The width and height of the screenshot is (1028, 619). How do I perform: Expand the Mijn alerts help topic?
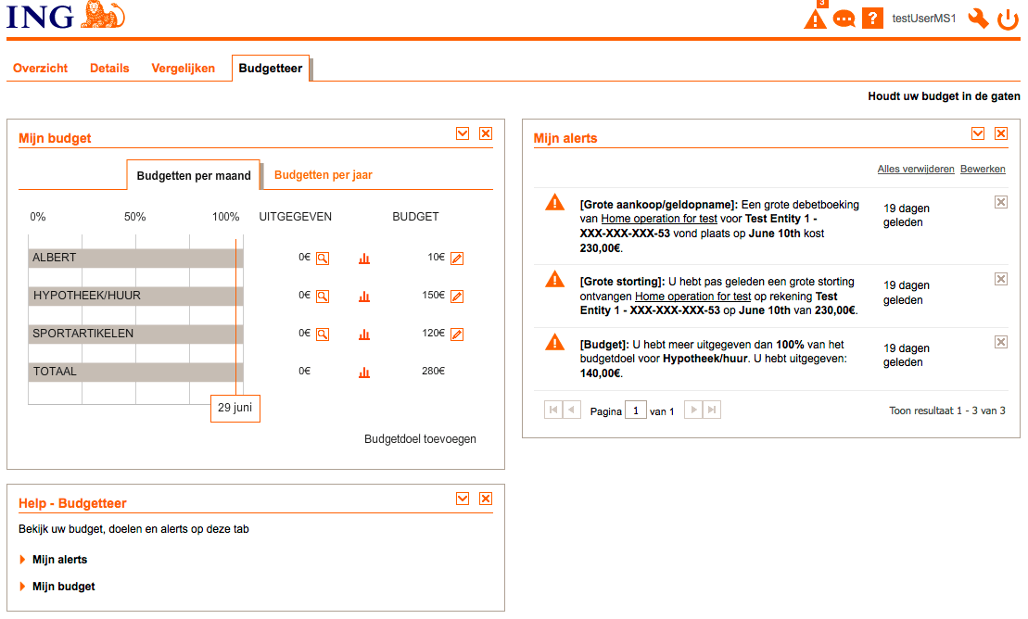click(59, 560)
